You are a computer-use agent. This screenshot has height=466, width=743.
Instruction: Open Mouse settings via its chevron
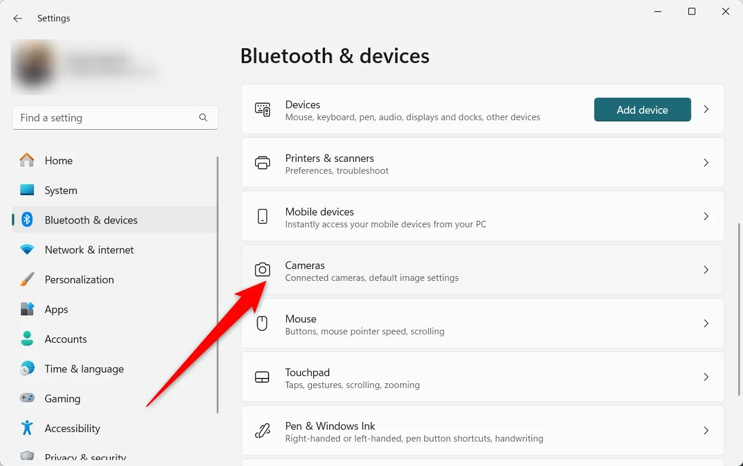point(706,324)
